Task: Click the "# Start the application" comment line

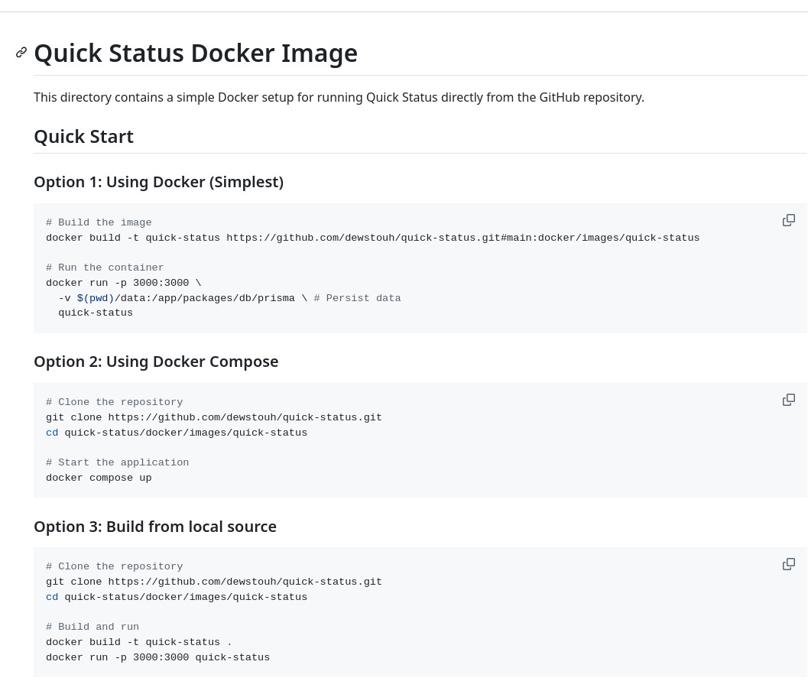Action: [118, 462]
